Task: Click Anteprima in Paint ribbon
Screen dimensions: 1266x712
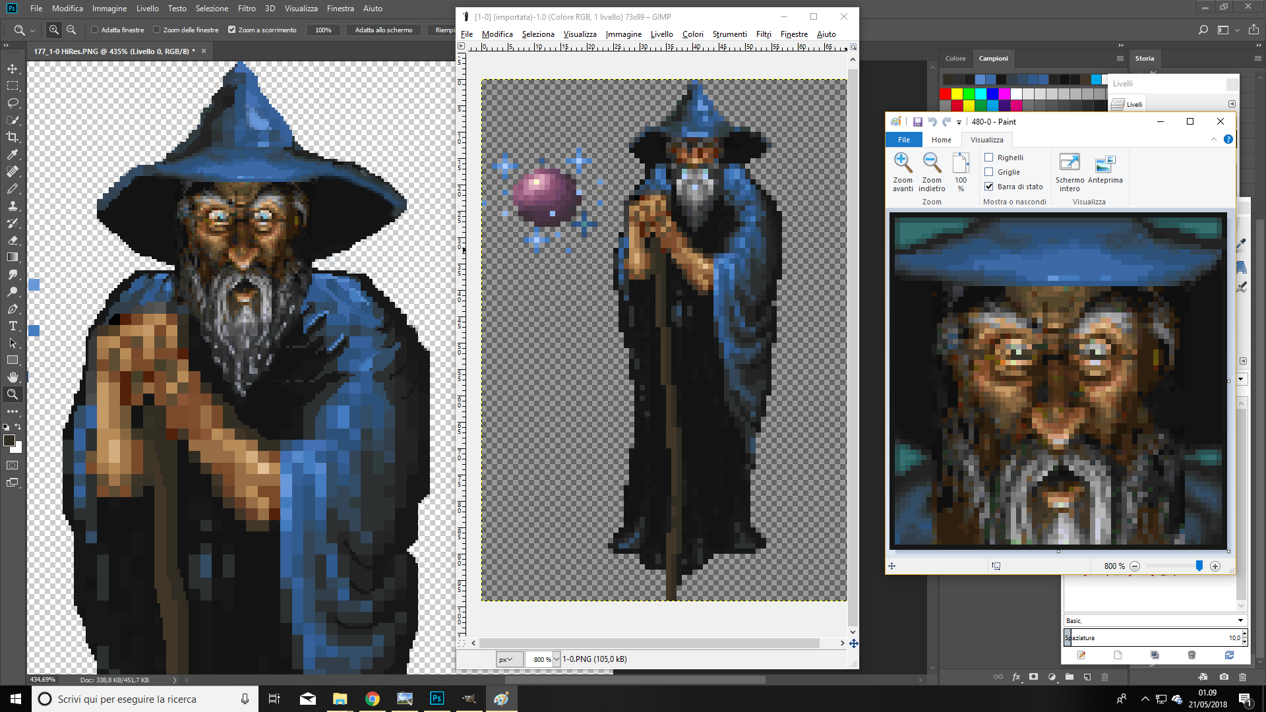Action: coord(1105,170)
